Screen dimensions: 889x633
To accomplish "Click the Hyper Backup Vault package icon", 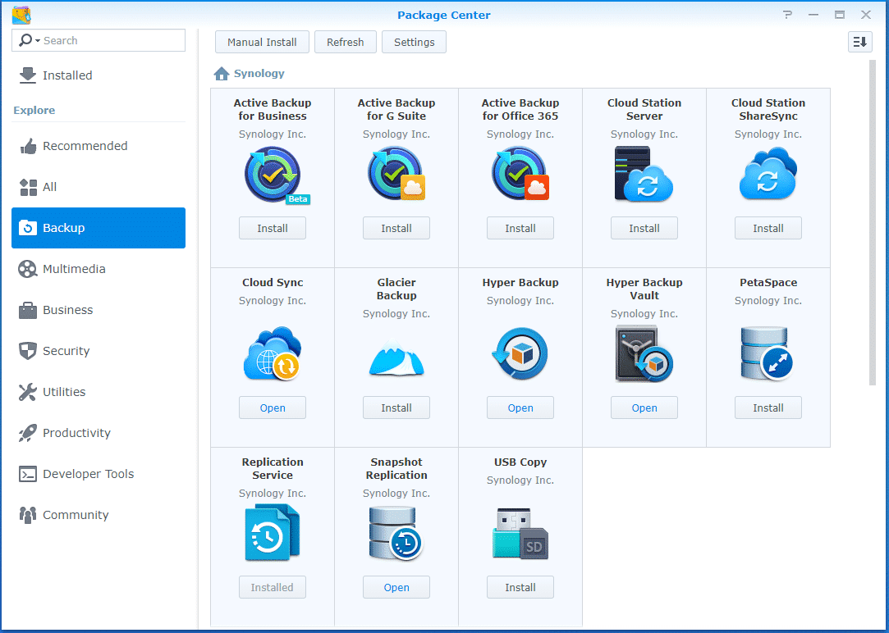I will [644, 354].
